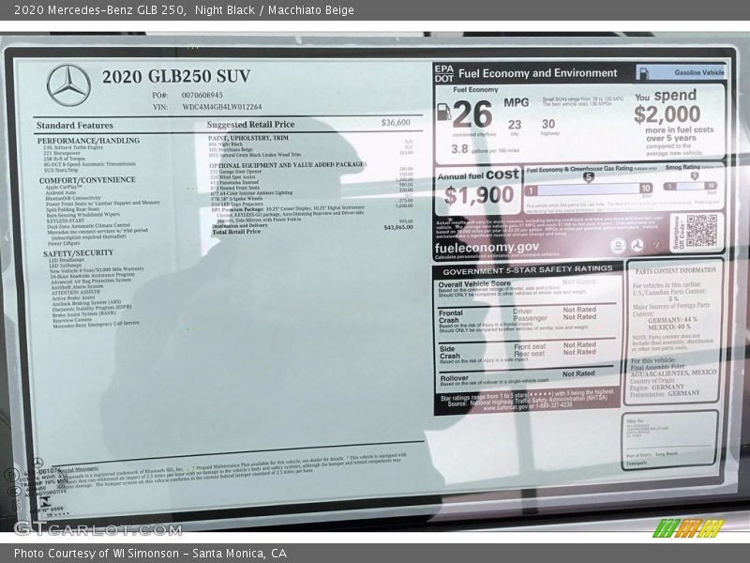Image resolution: width=750 pixels, height=563 pixels.
Task: Click the Photo Courtesy of WI Simonson caption
Action: pos(150,554)
